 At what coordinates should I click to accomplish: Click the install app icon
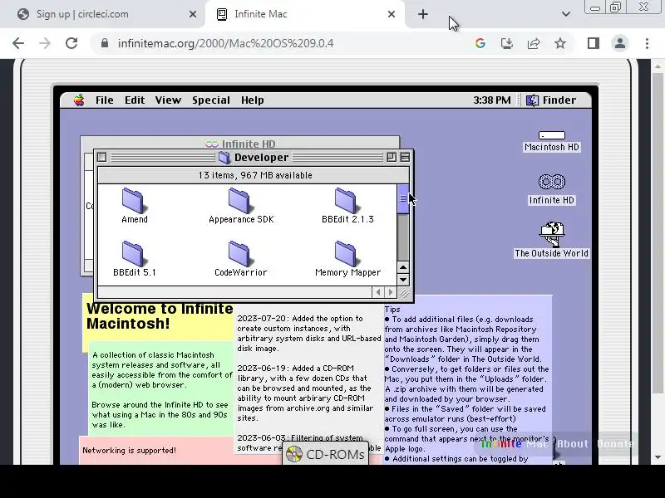click(507, 43)
